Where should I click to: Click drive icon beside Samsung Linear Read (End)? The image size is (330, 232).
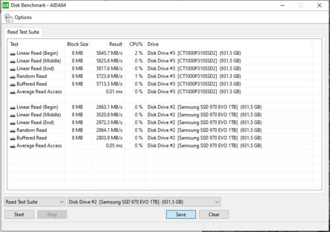(x=13, y=123)
